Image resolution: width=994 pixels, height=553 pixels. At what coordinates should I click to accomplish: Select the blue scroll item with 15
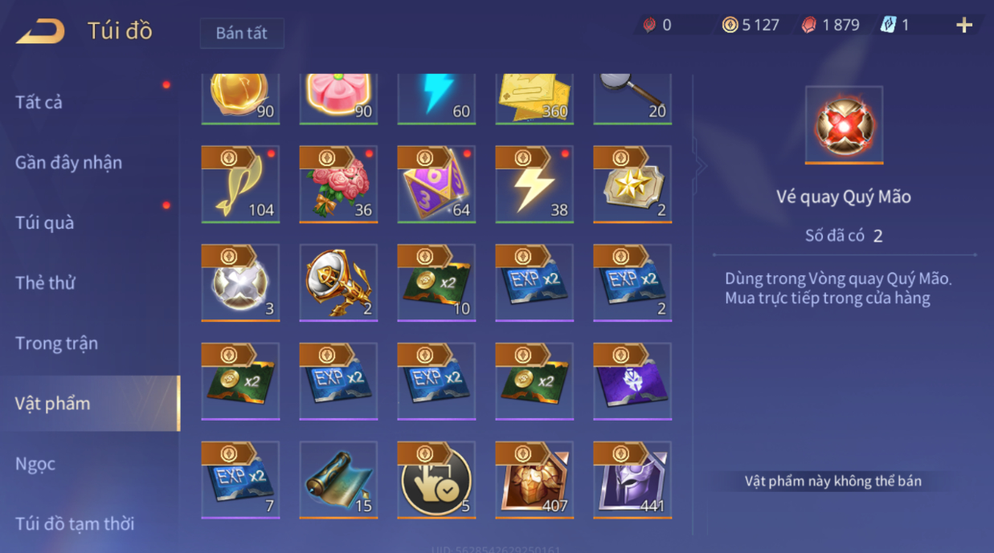click(x=338, y=479)
